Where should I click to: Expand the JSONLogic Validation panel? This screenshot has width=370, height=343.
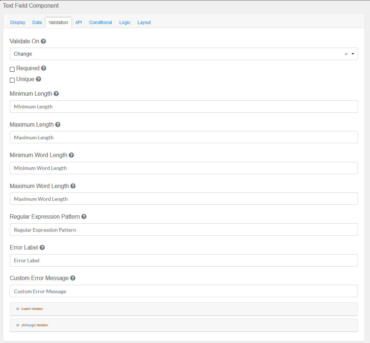pos(34,325)
